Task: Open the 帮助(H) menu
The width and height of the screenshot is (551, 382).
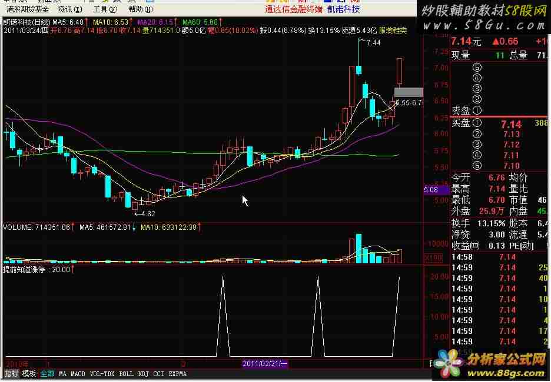Action: pyautogui.click(x=141, y=9)
